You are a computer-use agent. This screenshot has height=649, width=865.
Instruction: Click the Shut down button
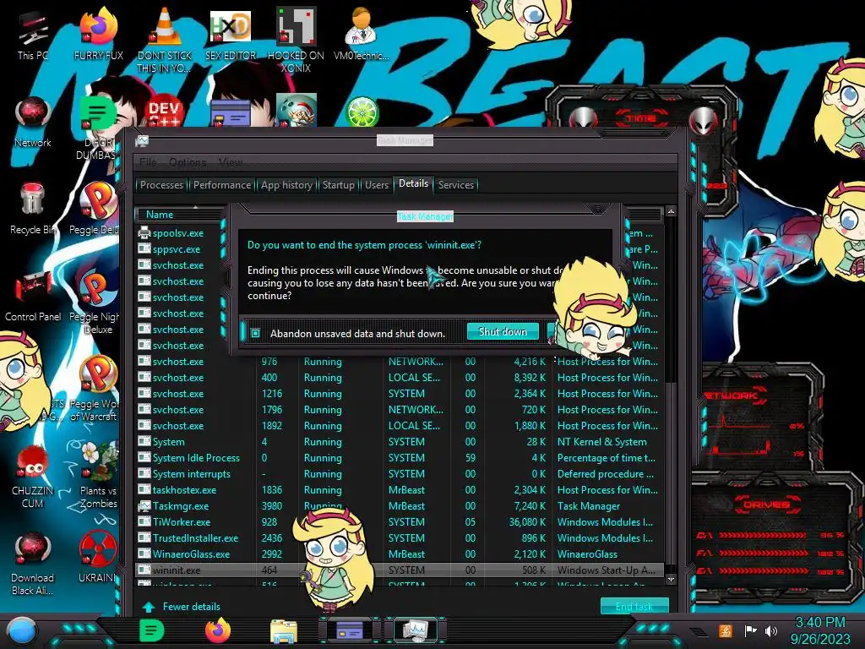(x=503, y=331)
